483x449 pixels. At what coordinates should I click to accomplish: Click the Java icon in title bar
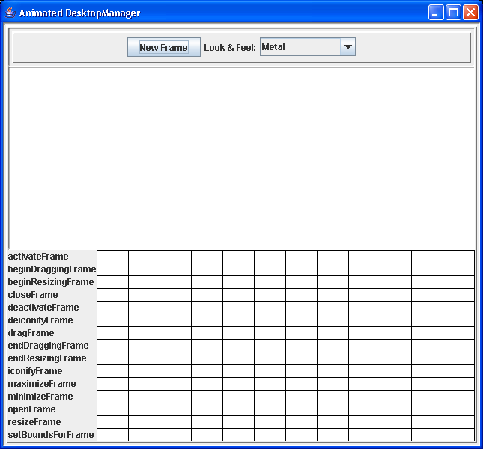click(x=10, y=13)
